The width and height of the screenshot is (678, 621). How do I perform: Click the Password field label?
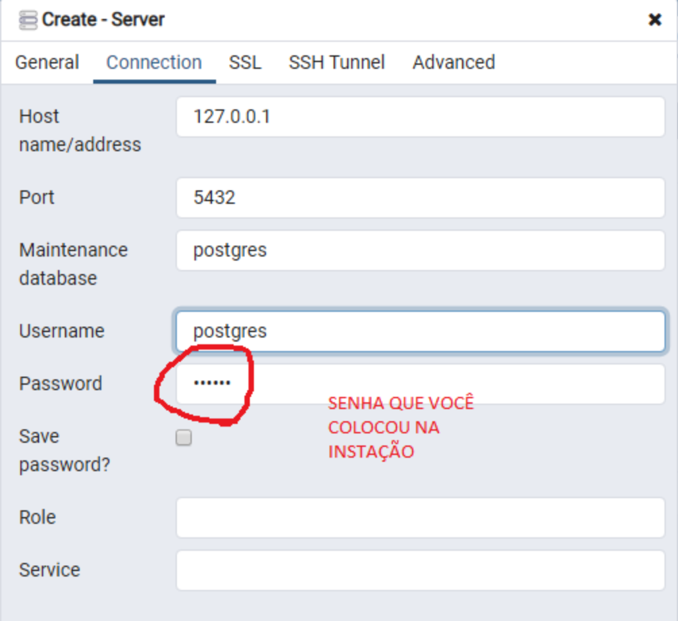point(60,383)
